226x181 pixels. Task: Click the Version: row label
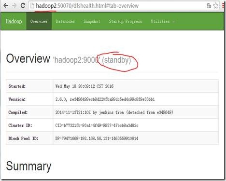click(x=17, y=99)
